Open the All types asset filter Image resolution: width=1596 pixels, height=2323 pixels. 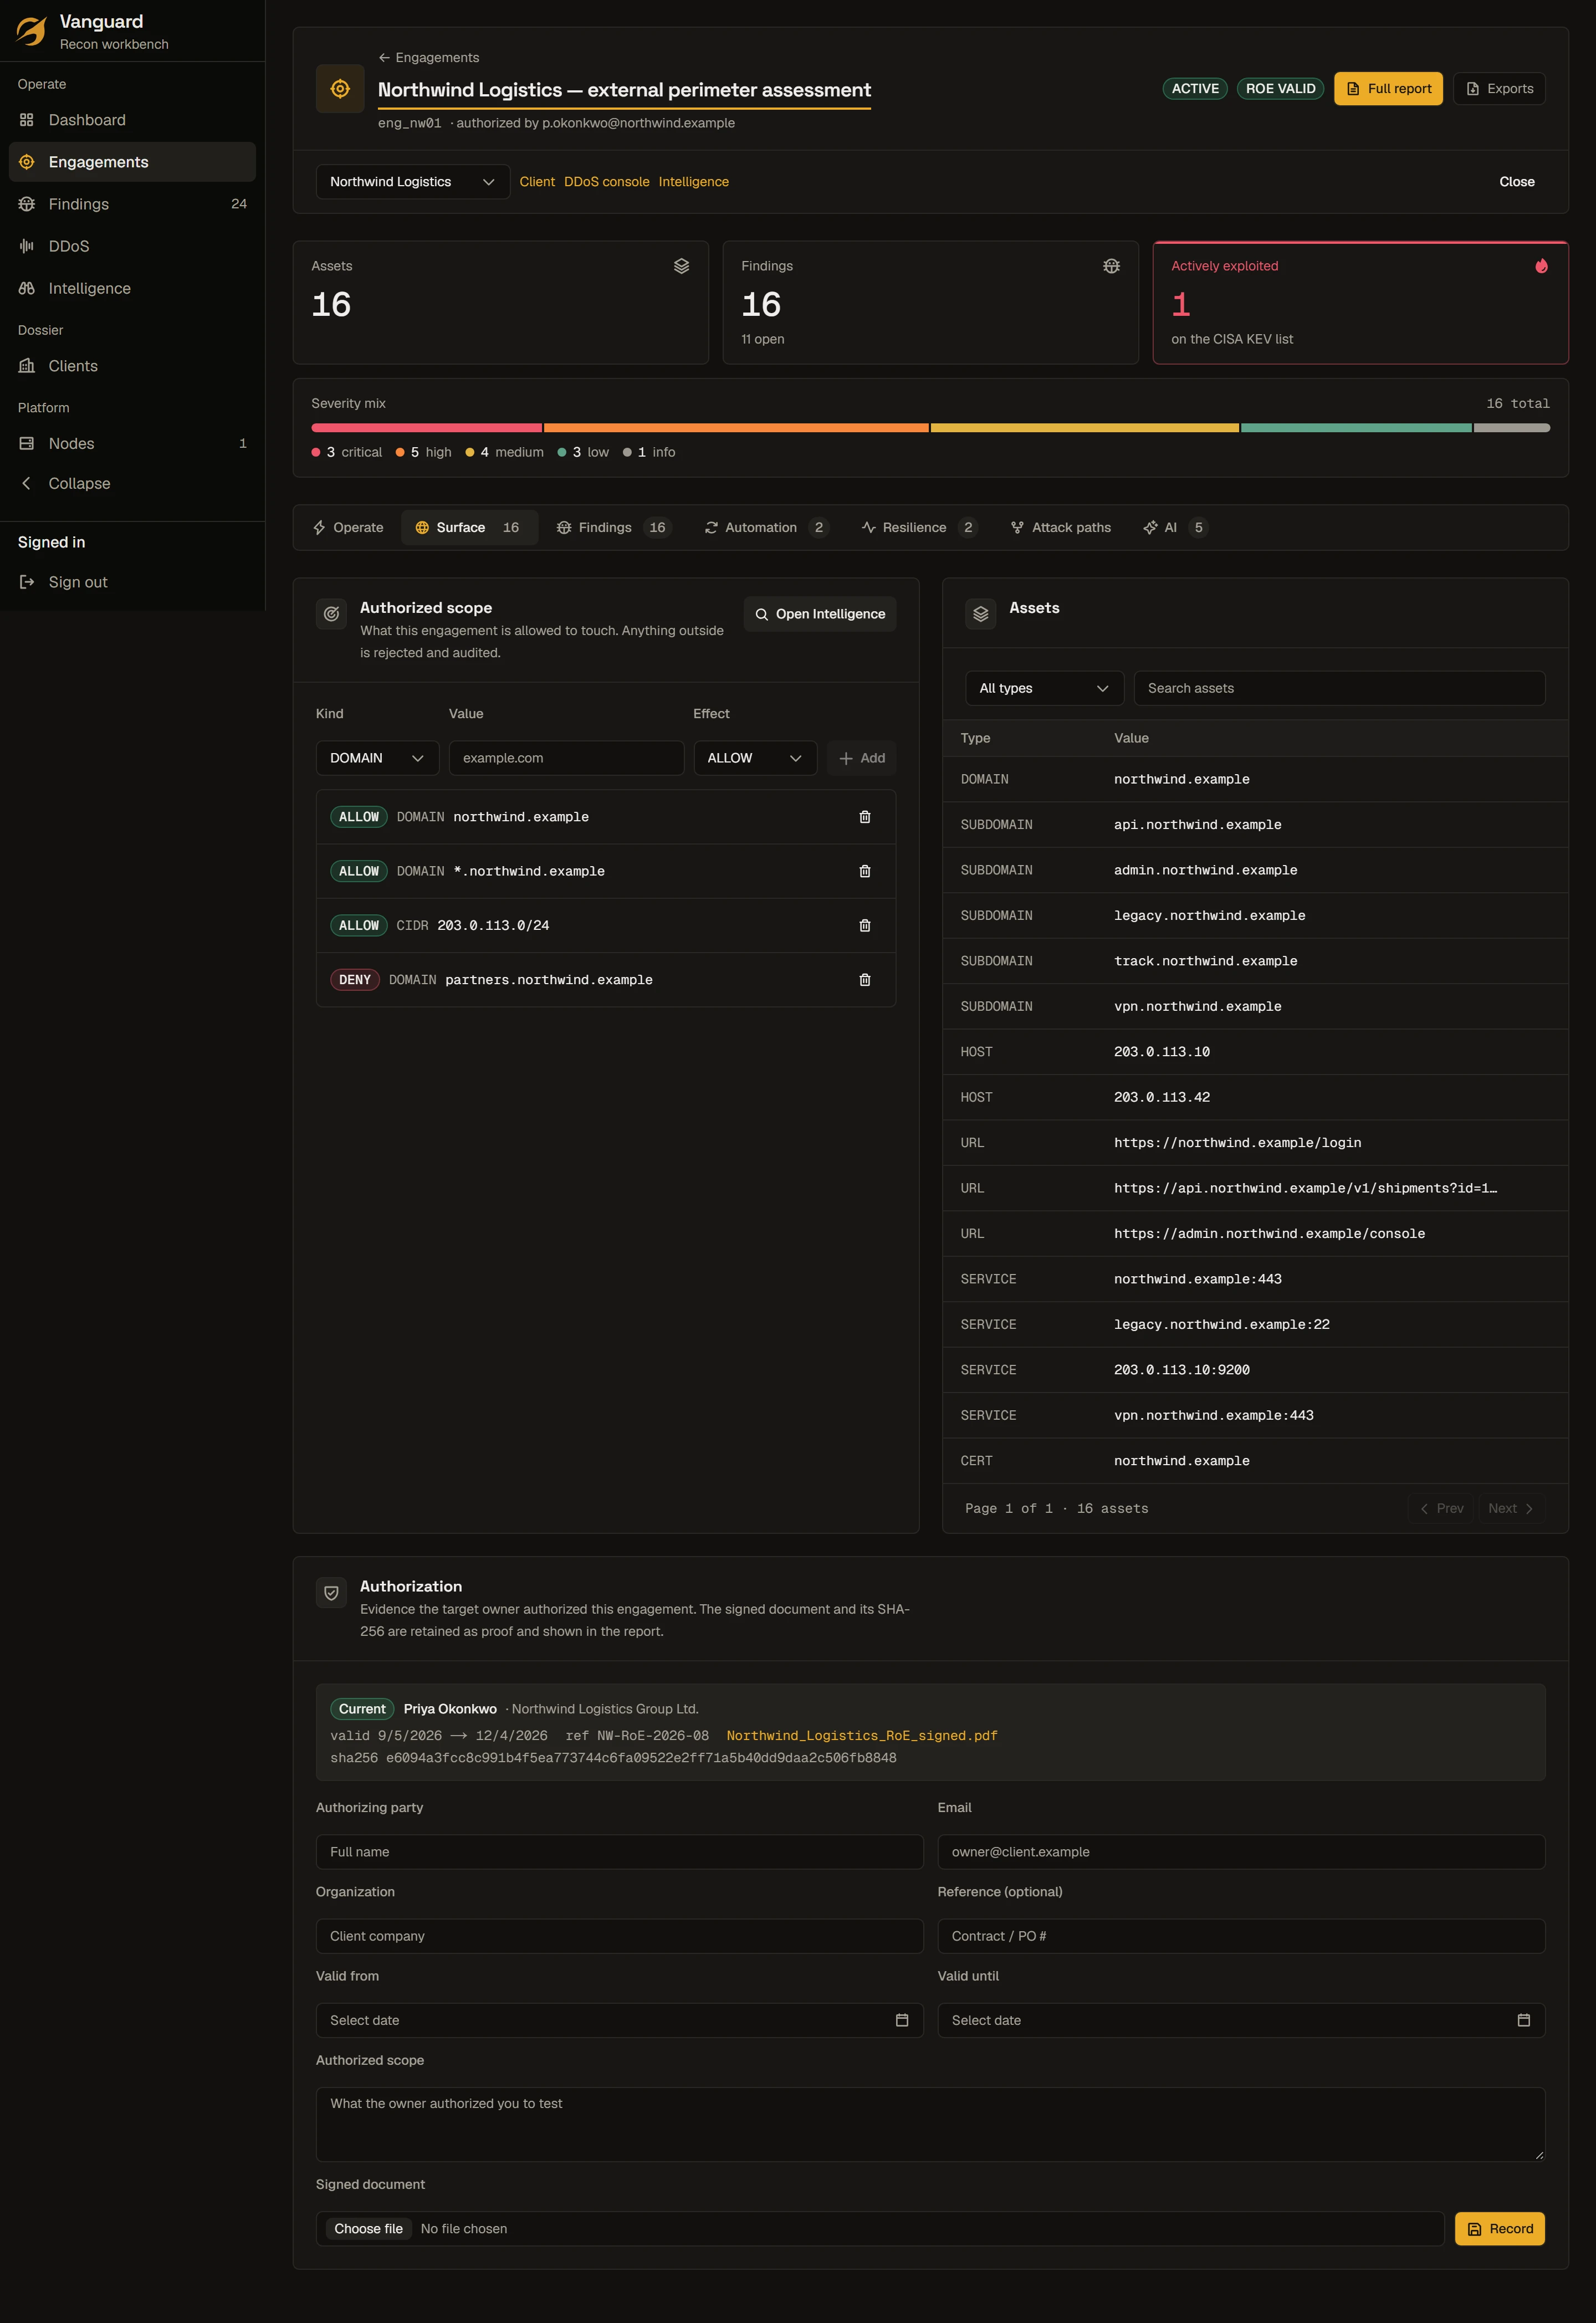tap(1044, 688)
